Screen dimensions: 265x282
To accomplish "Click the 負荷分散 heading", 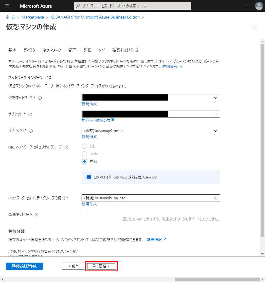I will click(16, 231).
